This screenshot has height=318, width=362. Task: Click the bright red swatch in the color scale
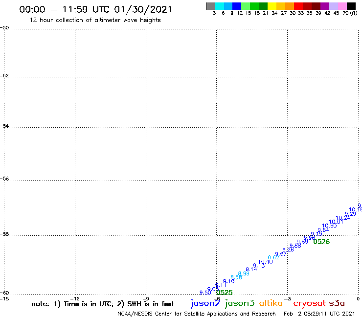point(298,6)
